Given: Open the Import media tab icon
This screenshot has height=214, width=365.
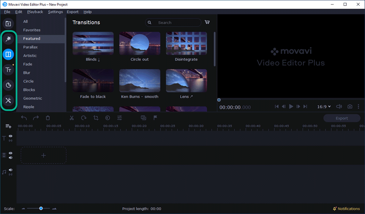Looking at the screenshot, I should coord(8,24).
